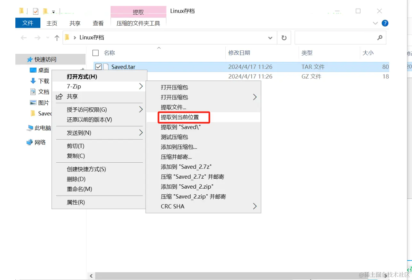This screenshot has width=412, height=280.
Task: Refresh the Linux存档 folder view
Action: click(284, 38)
